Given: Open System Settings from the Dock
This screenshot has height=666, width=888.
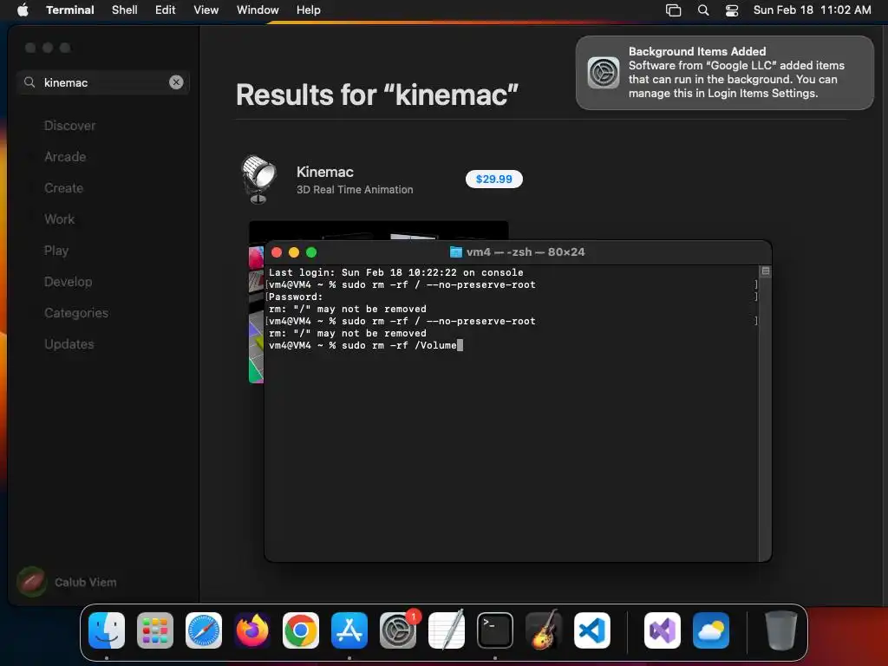Looking at the screenshot, I should (397, 630).
